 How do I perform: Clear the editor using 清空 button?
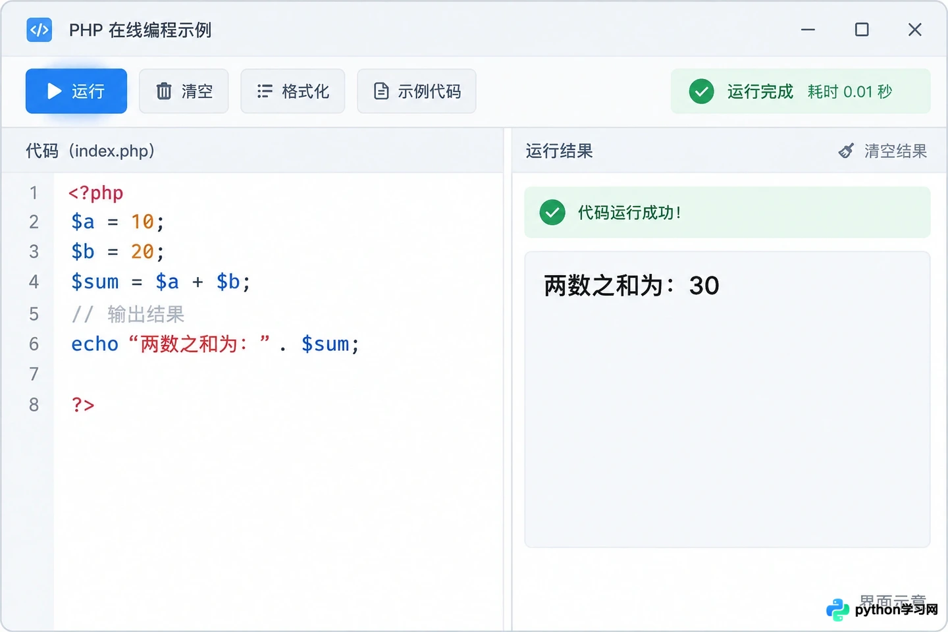(x=184, y=91)
